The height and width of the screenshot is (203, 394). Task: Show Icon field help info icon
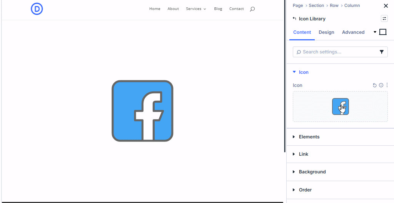coord(381,85)
